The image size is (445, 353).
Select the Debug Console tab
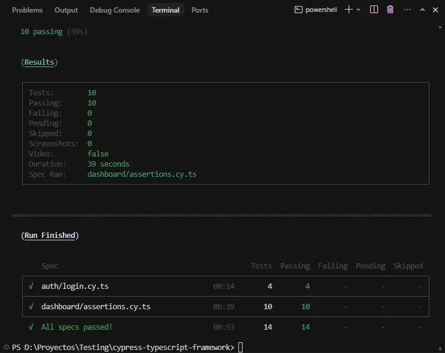[114, 10]
